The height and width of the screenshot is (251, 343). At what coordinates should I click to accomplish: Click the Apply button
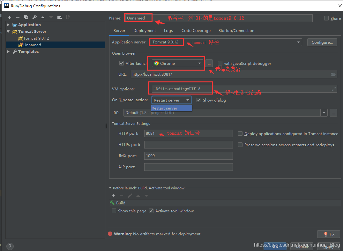click(328, 246)
